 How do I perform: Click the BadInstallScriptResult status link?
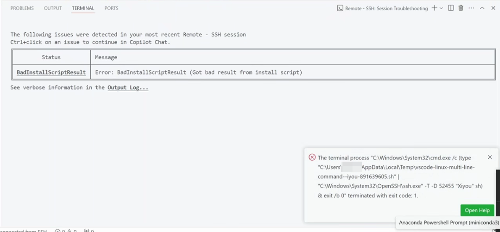51,72
